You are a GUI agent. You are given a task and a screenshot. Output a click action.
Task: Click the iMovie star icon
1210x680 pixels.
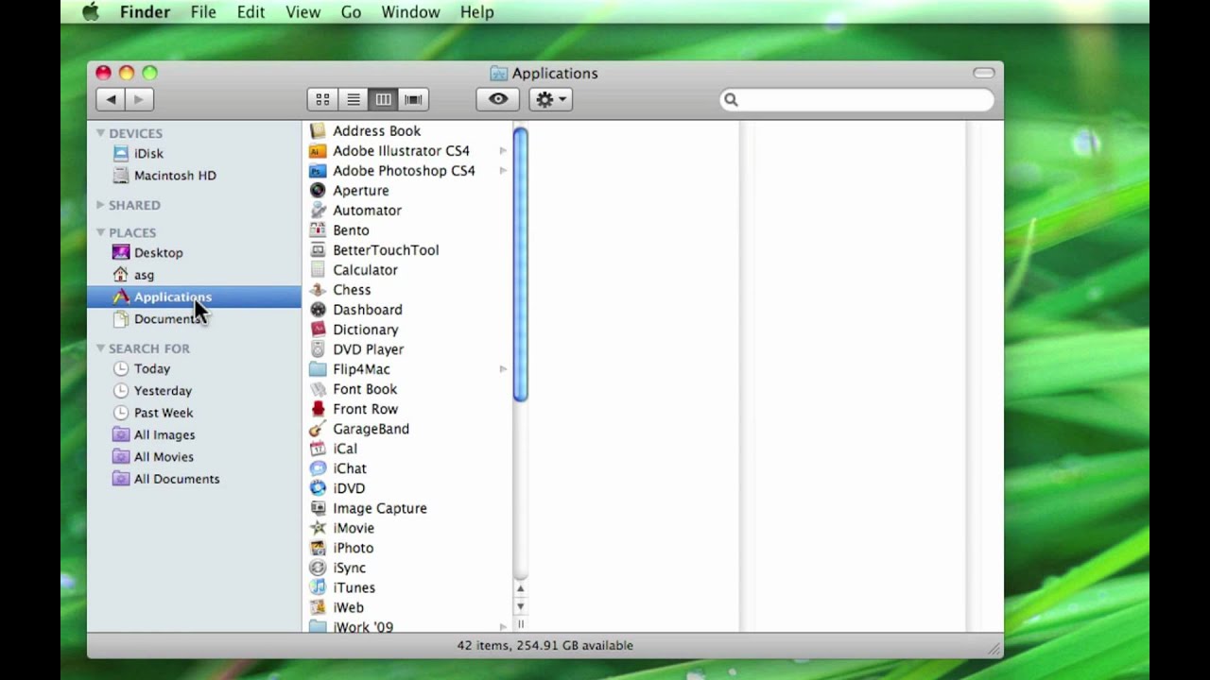(x=318, y=528)
